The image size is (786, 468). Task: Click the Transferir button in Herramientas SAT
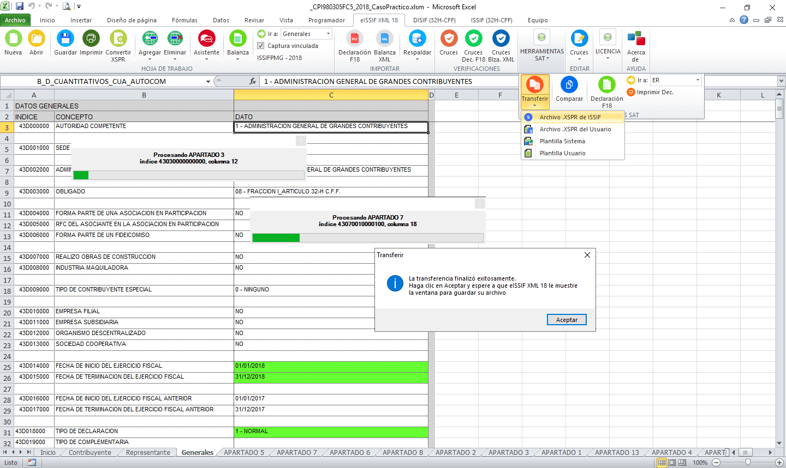tap(535, 92)
